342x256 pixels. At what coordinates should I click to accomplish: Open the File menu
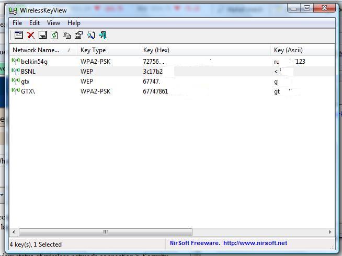17,23
